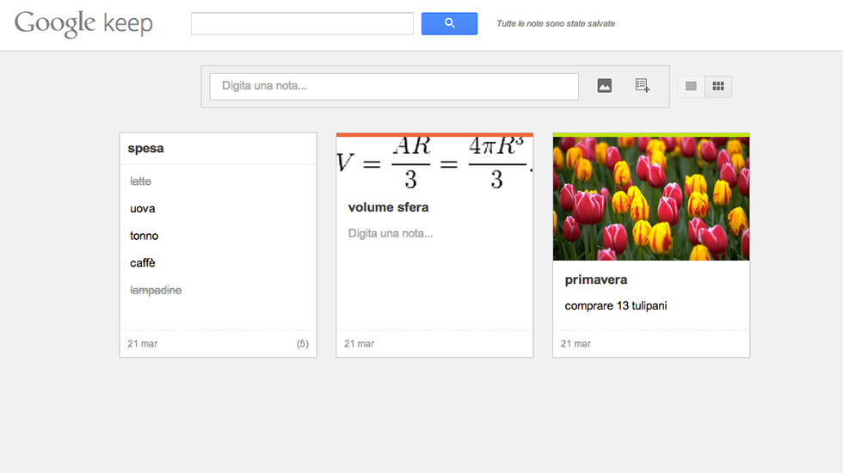The width and height of the screenshot is (843, 473).
Task: Open the 'volume sfera' note title
Action: coord(388,207)
